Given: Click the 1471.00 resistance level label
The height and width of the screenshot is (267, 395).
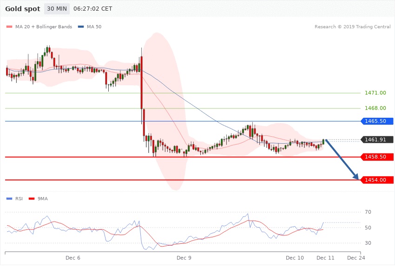Looking at the screenshot, I should 375,93.
